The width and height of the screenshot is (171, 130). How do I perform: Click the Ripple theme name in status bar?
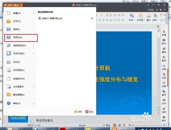82,125
